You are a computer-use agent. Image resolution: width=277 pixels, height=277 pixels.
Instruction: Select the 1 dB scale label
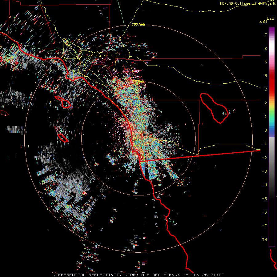pyautogui.click(x=266, y=117)
